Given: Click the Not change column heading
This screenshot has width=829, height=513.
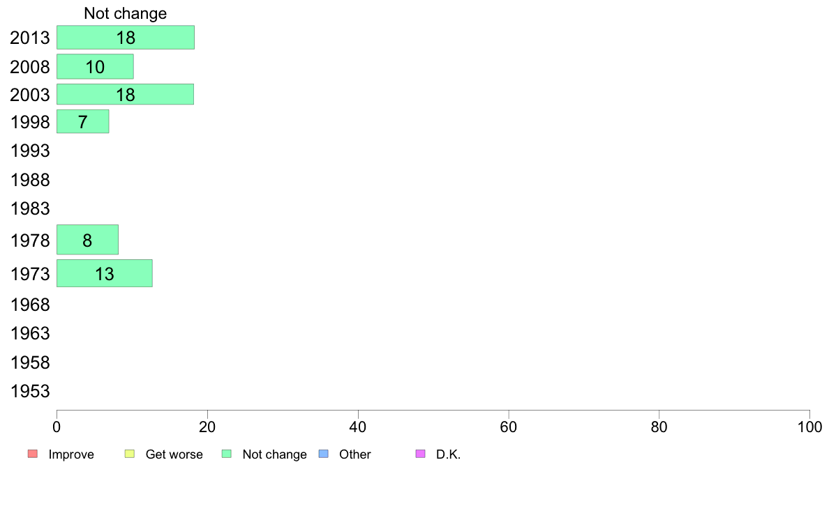Looking at the screenshot, I should (x=126, y=13).
